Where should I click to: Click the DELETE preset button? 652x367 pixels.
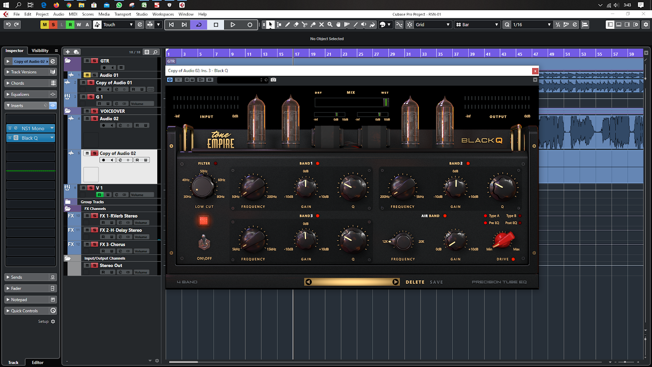click(x=415, y=282)
